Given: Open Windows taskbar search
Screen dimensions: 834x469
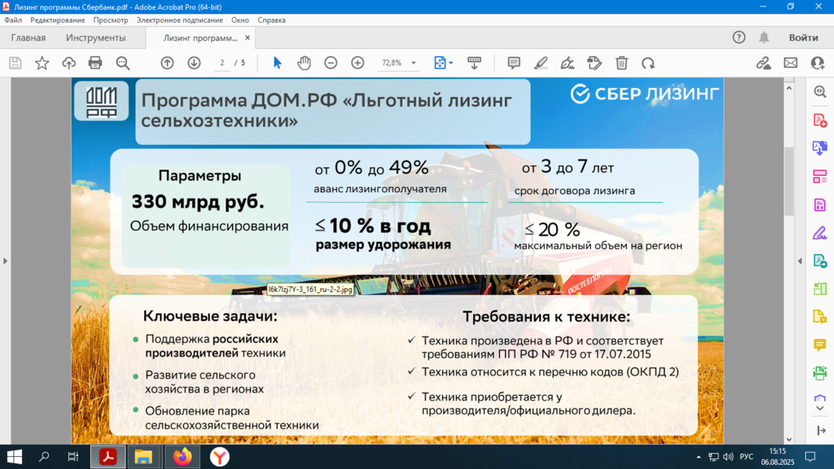Looking at the screenshot, I should tap(44, 457).
